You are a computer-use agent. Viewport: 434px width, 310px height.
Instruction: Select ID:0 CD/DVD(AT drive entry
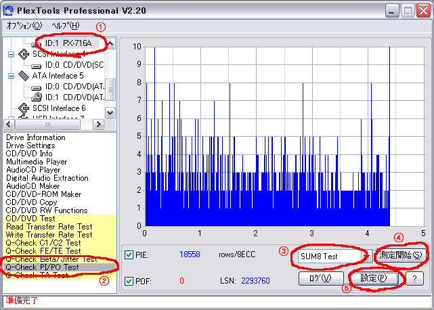coord(75,87)
